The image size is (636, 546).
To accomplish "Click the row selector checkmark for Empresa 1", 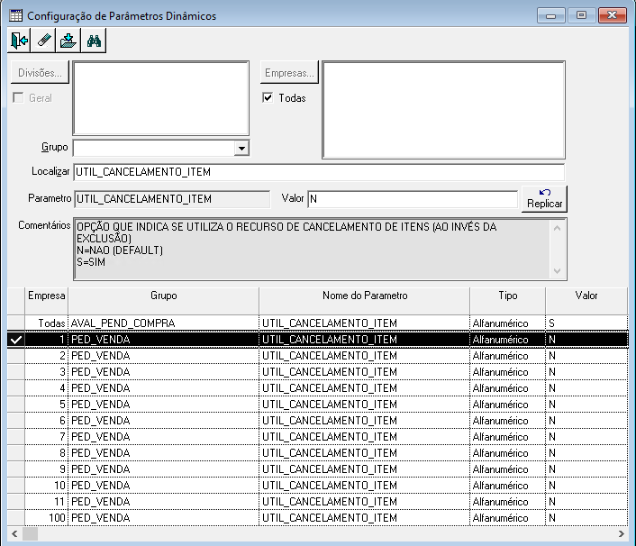I will (x=16, y=340).
